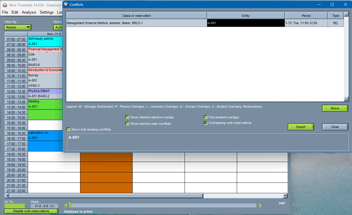Enable 'Show elective-elective overlap'

coord(127,117)
